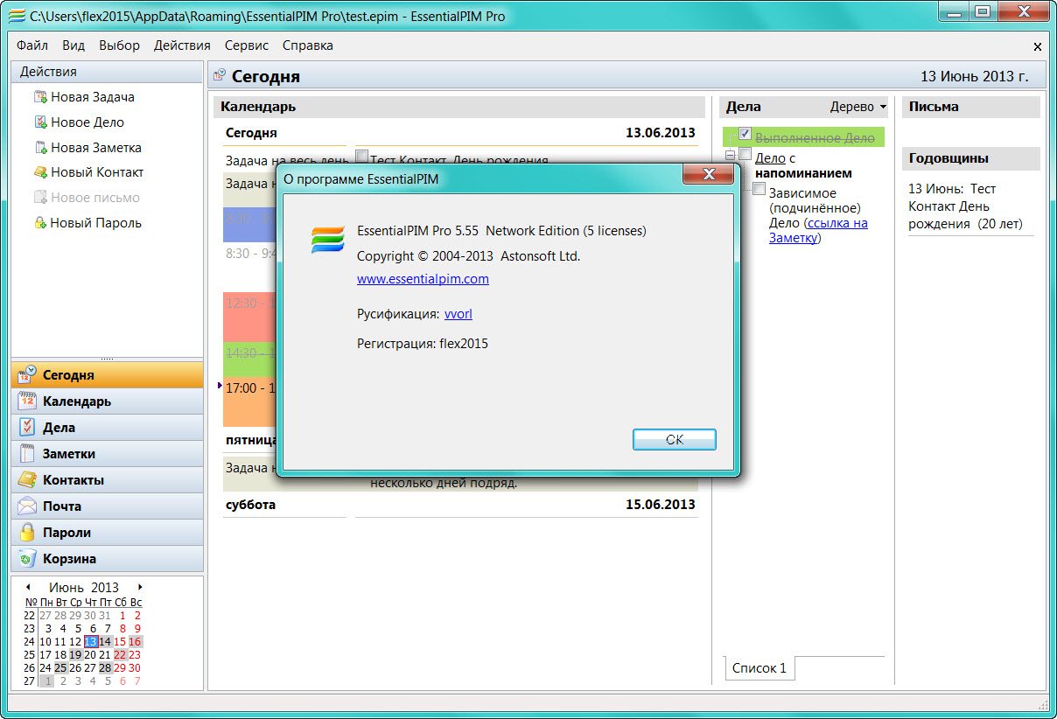This screenshot has width=1057, height=719.
Task: Click the Контакты address book icon
Action: pos(27,480)
